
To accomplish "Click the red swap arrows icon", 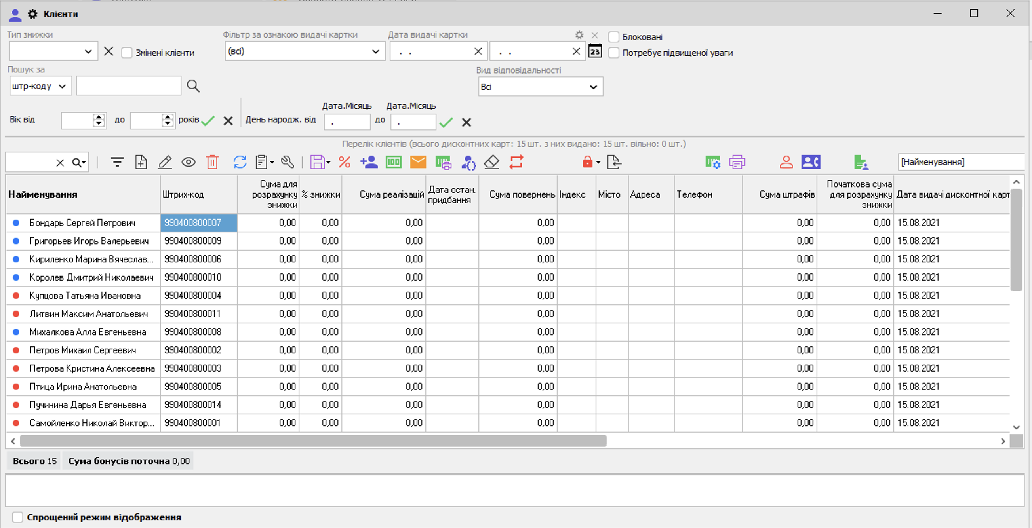I will point(516,162).
